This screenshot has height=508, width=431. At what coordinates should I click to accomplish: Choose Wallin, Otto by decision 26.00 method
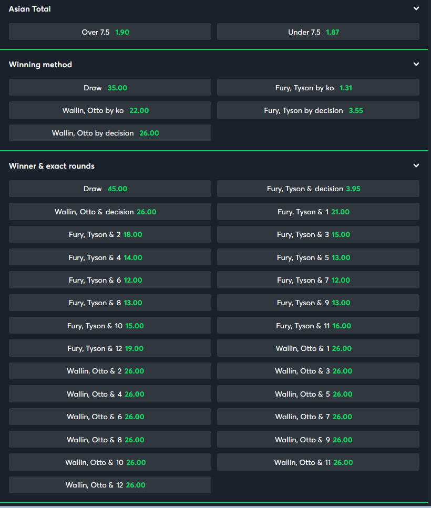pyautogui.click(x=110, y=133)
